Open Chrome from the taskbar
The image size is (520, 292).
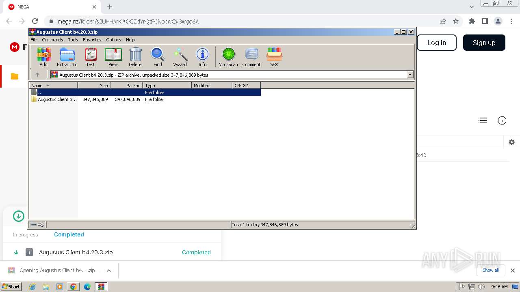tap(73, 287)
